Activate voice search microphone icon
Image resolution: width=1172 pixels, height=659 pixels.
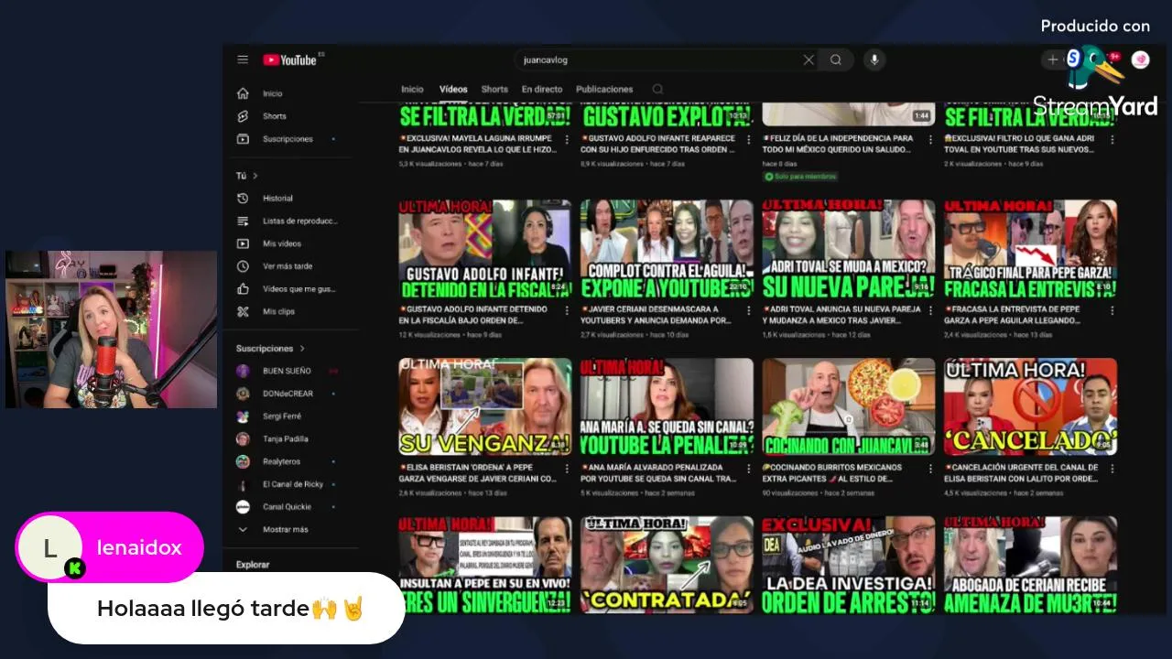(x=874, y=59)
